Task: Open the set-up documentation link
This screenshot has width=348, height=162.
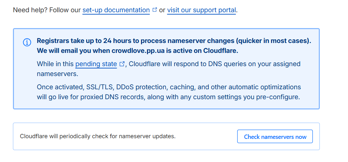Action: [116, 10]
